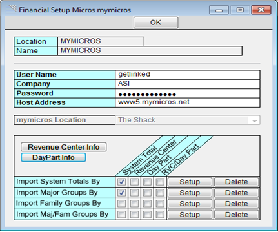Viewport: 278px width, 232px height.
Task: Click Setup for Import System Totals By
Action: pos(190,182)
